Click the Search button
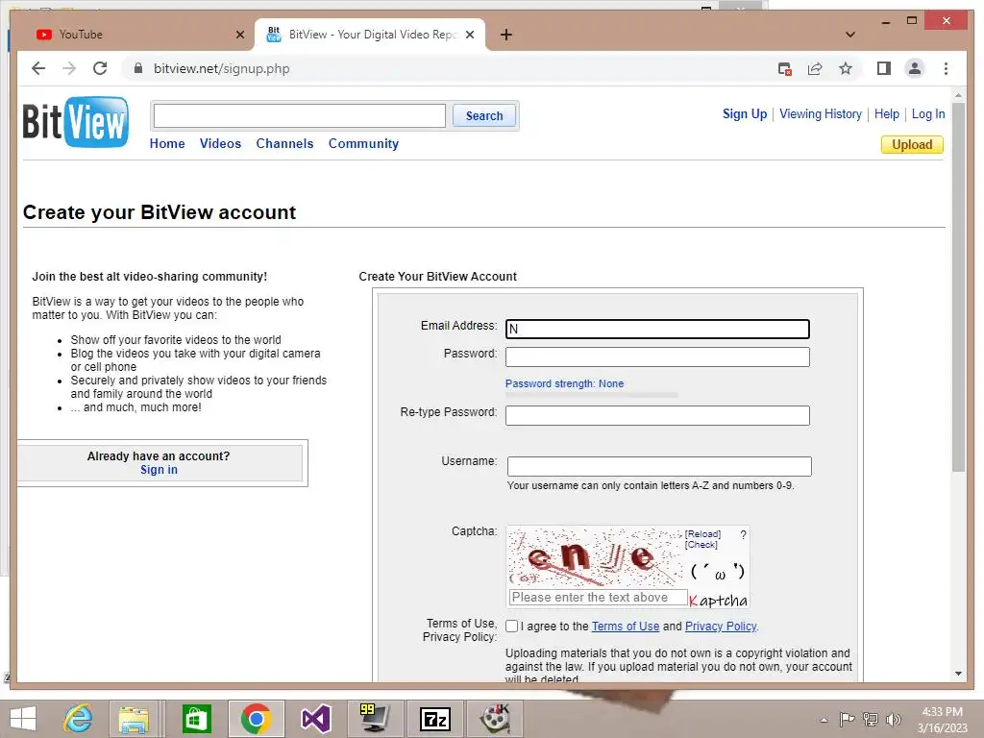 [484, 116]
